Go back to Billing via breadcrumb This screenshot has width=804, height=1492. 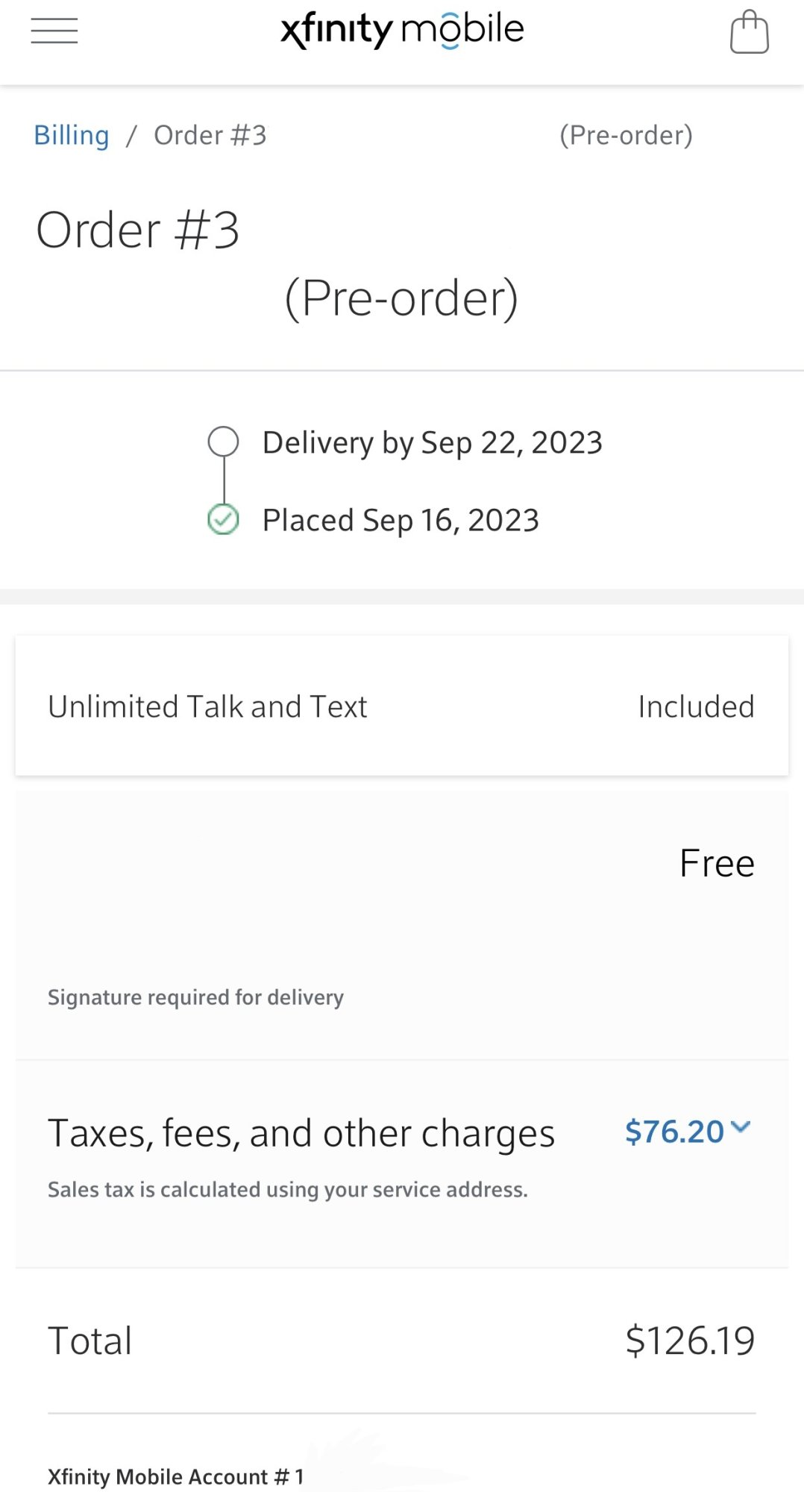point(72,136)
